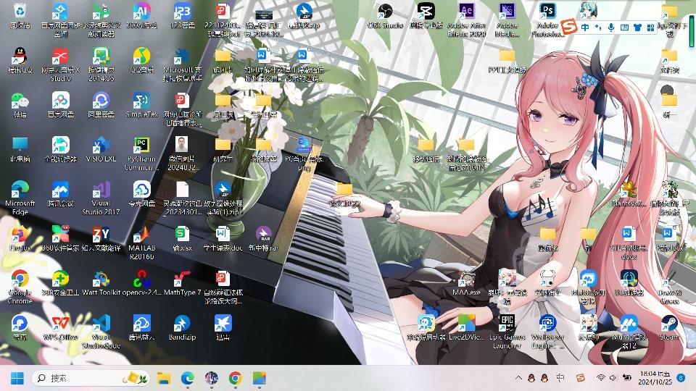Open the 360 AI Office shortcut
696x391 pixels.
tap(141, 16)
